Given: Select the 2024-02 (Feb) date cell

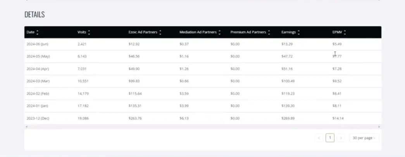Looking at the screenshot, I should (x=38, y=93).
